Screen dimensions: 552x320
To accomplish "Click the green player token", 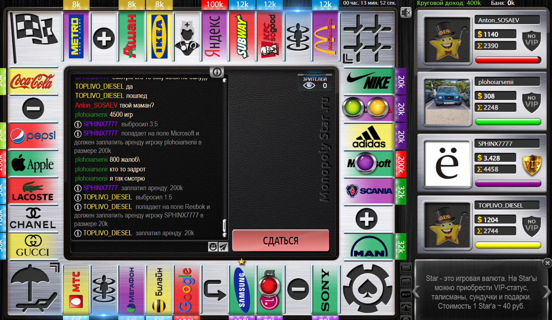I will click(x=353, y=107).
